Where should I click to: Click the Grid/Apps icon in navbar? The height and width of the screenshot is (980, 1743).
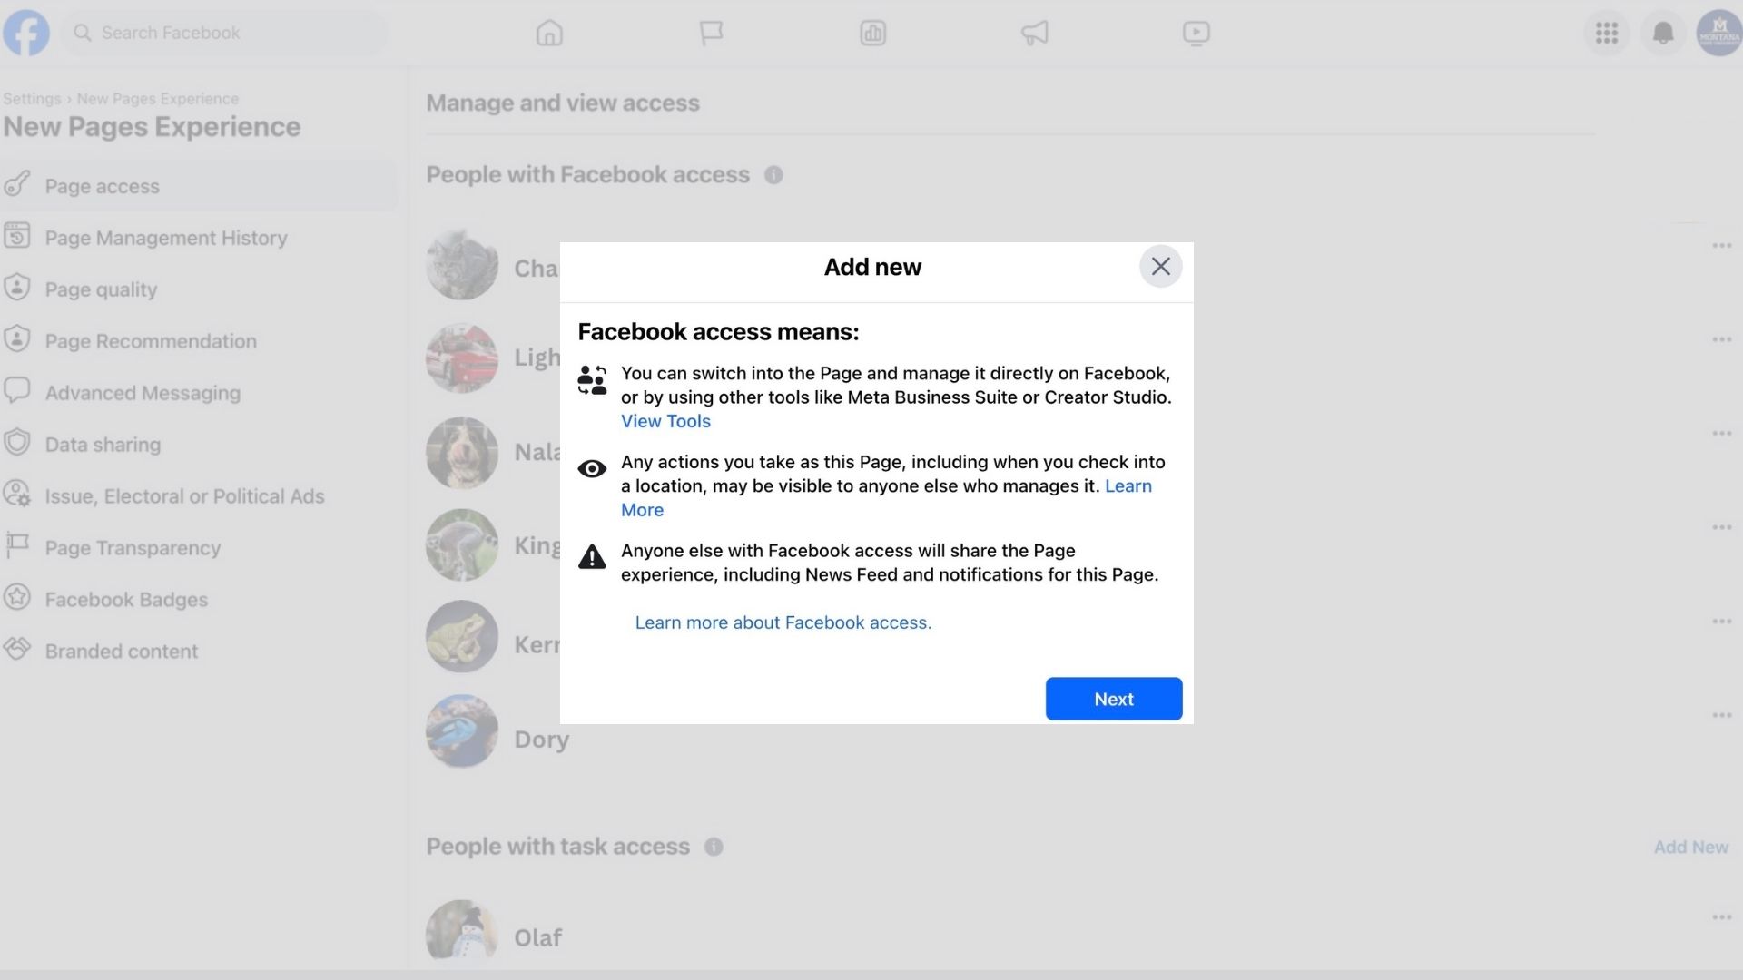1607,33
